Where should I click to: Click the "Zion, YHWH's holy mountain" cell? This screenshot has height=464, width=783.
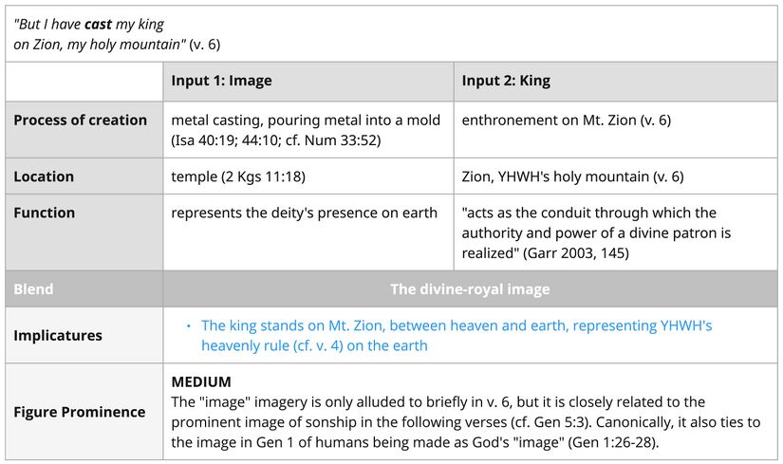click(x=572, y=176)
